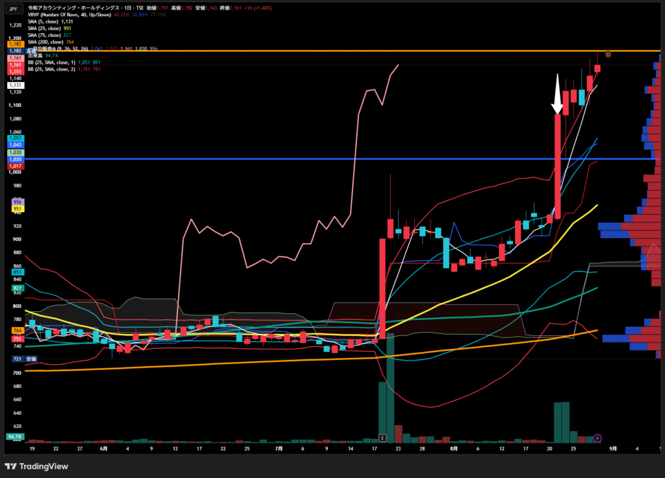
Task: Click the green 1,030 price label
Action: click(16, 152)
